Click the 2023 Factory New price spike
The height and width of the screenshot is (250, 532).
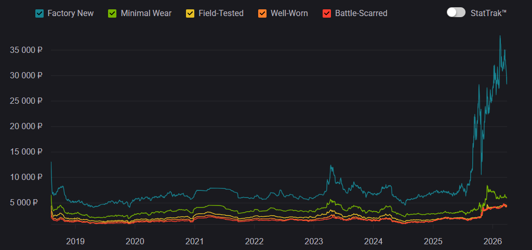(x=330, y=166)
